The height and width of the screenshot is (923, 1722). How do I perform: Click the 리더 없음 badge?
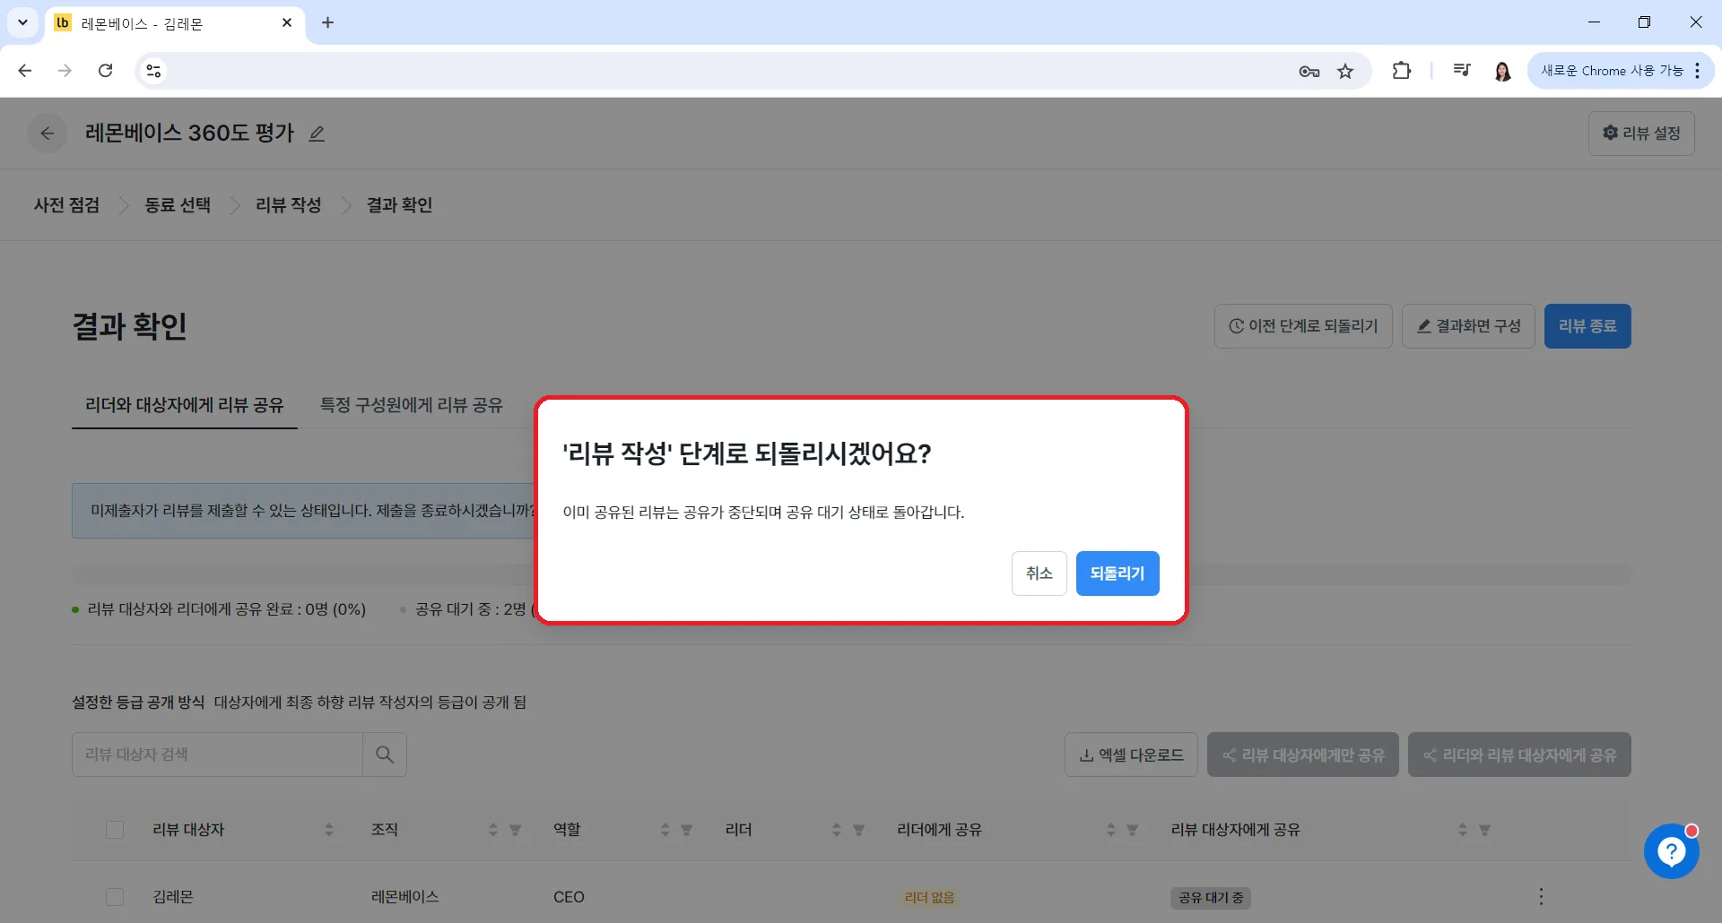point(929,898)
